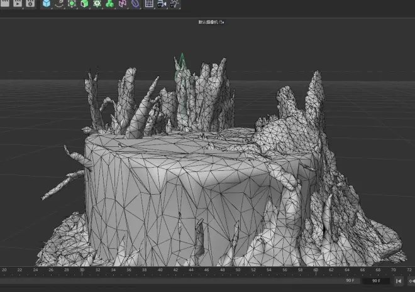Click the pink Fields icon
This screenshot has height=292, width=415.
[x=123, y=4]
